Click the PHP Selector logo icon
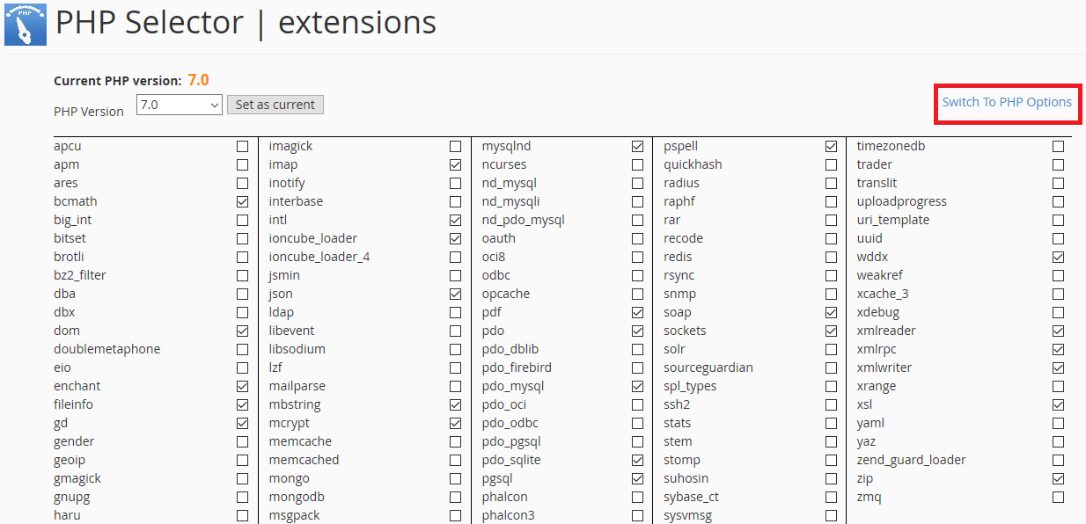 tap(25, 24)
